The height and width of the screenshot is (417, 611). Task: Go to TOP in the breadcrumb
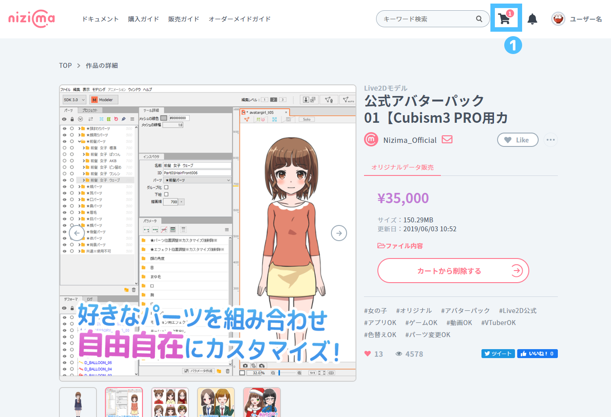pyautogui.click(x=65, y=66)
